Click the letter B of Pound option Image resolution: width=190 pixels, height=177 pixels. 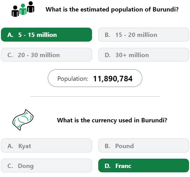108,146
